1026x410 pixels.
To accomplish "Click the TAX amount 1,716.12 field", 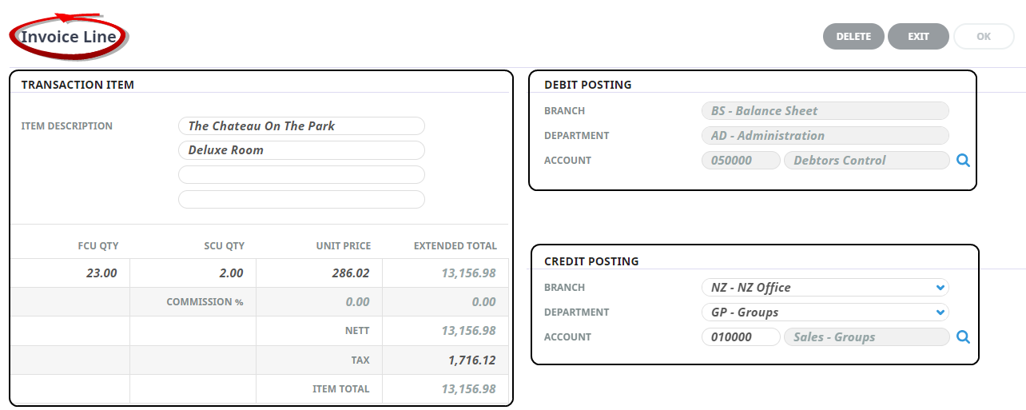I will click(447, 360).
